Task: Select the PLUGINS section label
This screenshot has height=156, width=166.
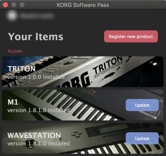Action: (15, 51)
